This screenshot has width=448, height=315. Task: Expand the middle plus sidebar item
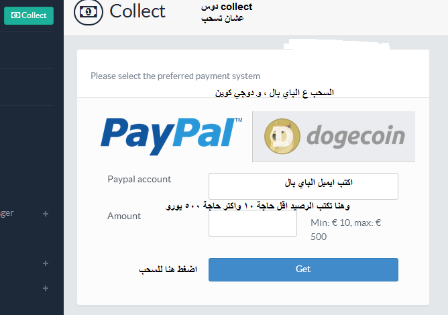pos(46,263)
